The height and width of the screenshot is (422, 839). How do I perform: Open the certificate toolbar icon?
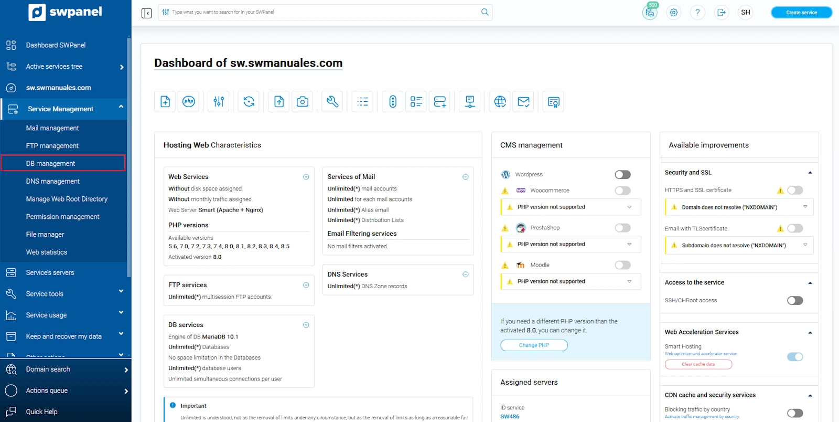point(553,101)
